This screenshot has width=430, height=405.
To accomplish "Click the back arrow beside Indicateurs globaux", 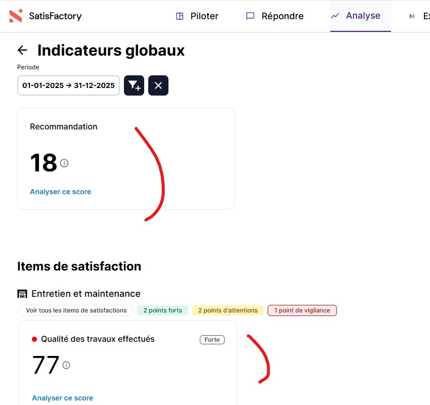I will tap(22, 50).
